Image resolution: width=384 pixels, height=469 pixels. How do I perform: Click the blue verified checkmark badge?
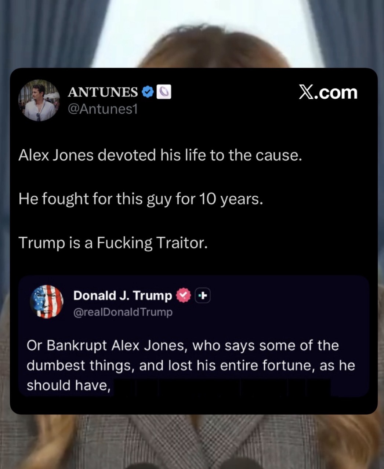tap(148, 92)
